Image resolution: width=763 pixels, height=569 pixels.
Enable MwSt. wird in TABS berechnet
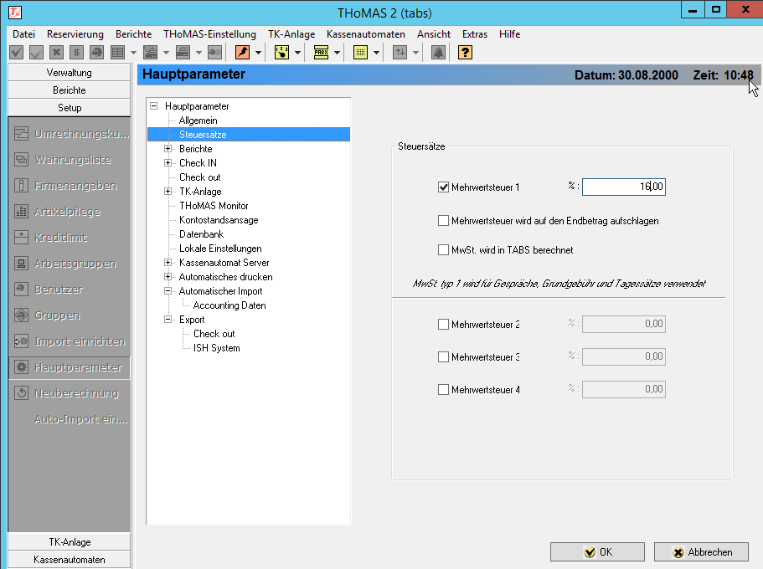coord(443,250)
